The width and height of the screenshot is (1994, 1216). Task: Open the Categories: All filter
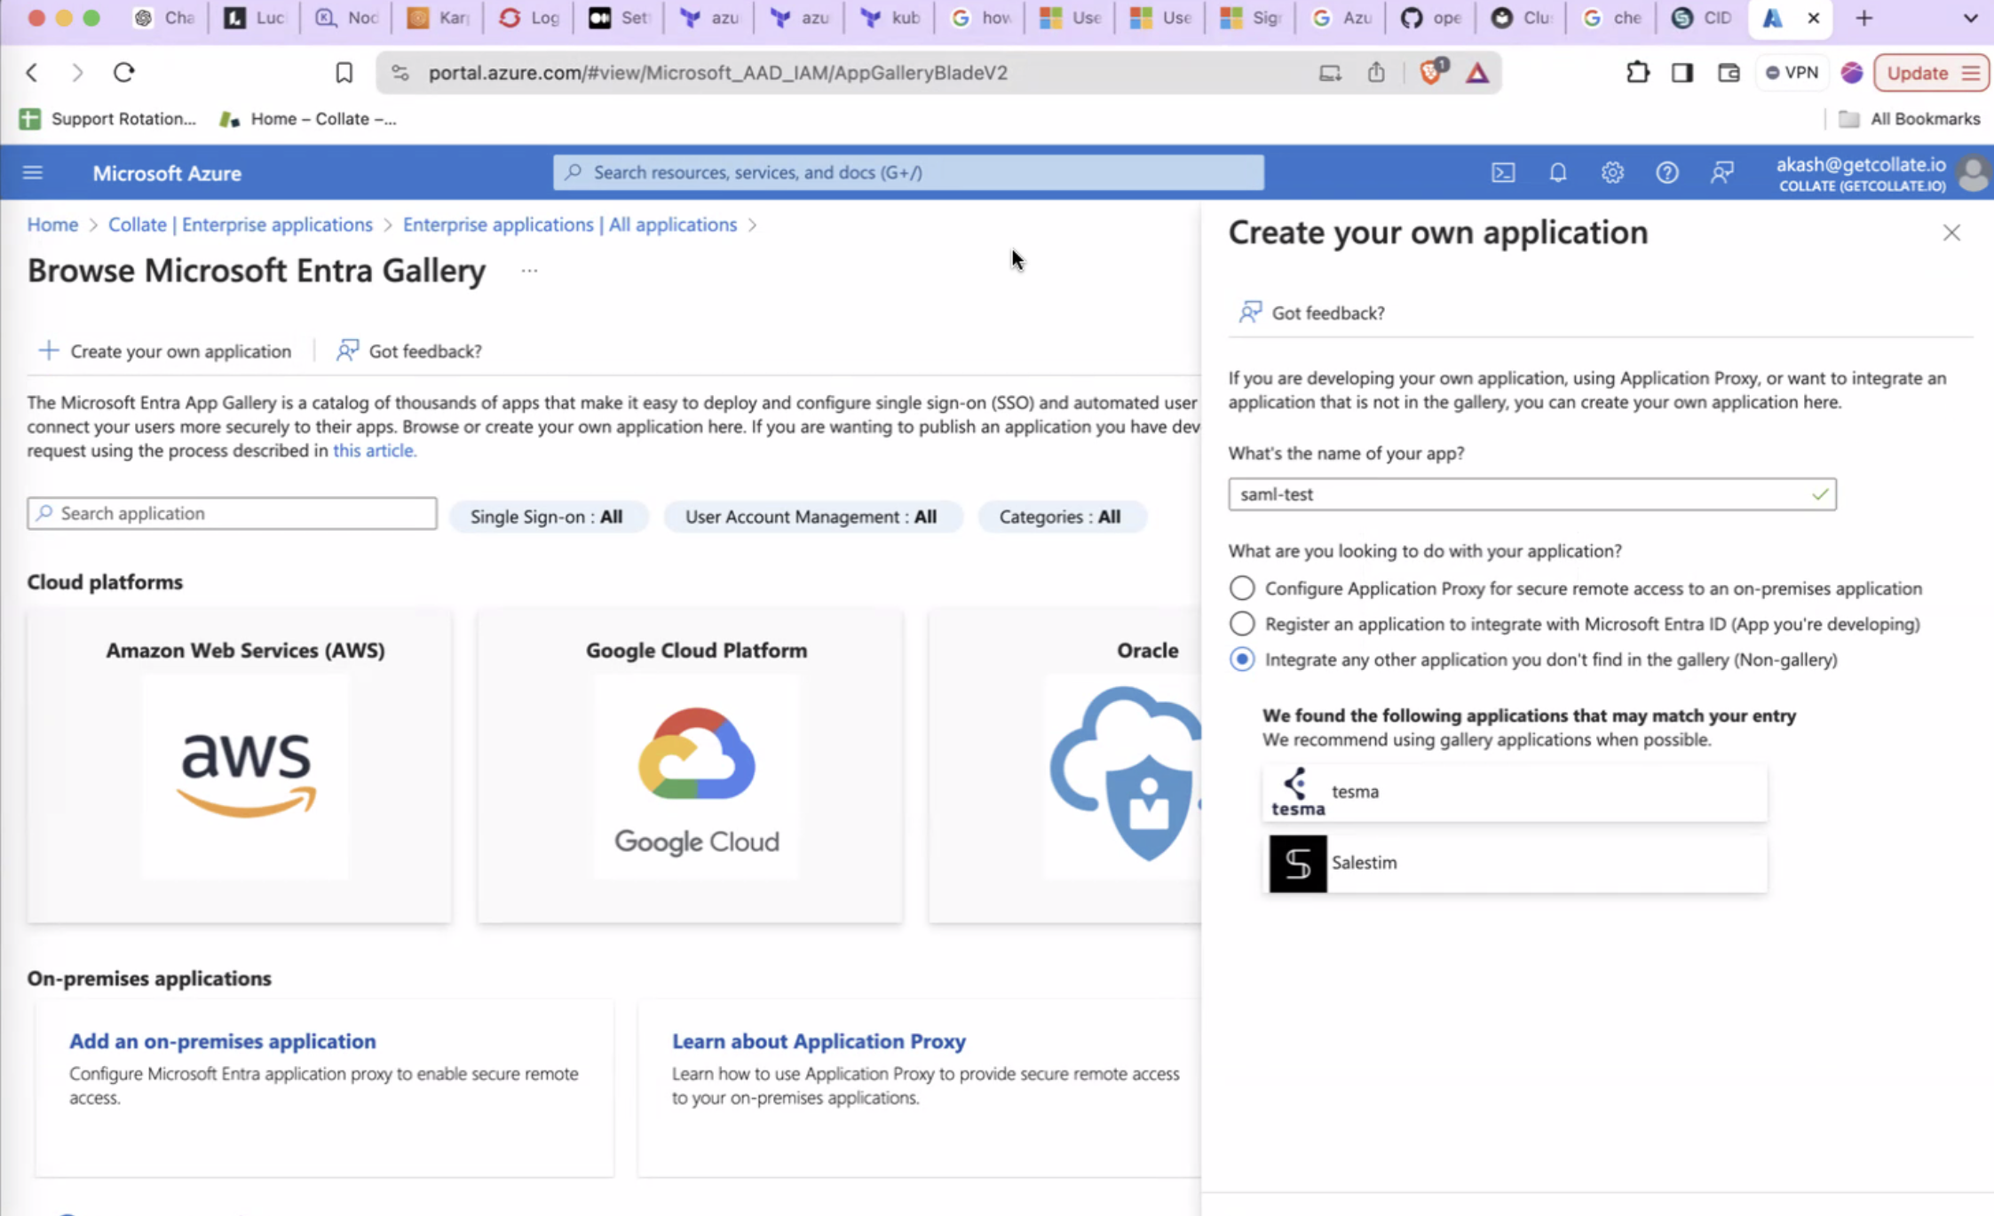1062,516
